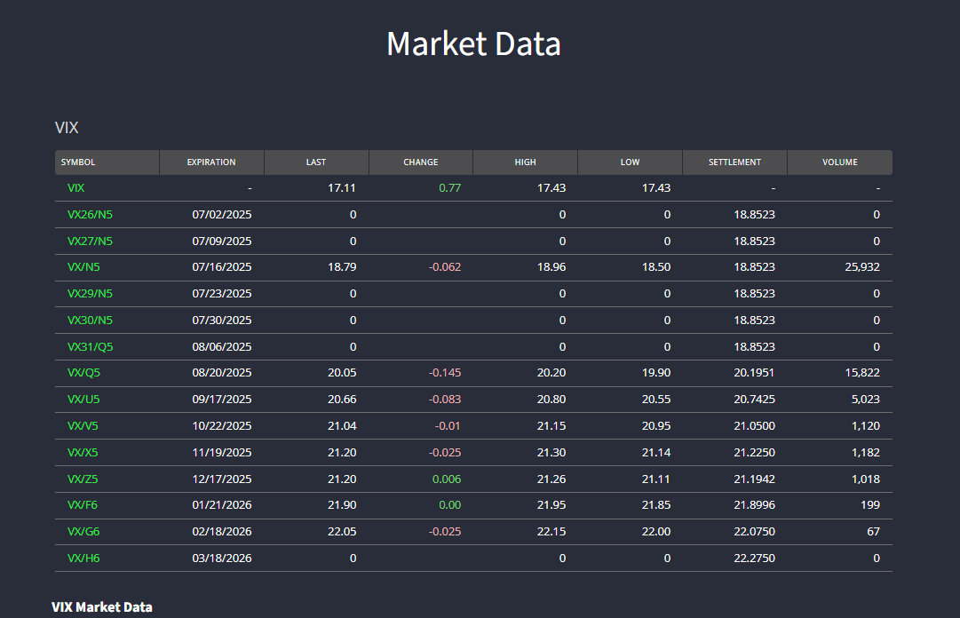
Task: Click the last price 18.79
Action: coord(342,267)
